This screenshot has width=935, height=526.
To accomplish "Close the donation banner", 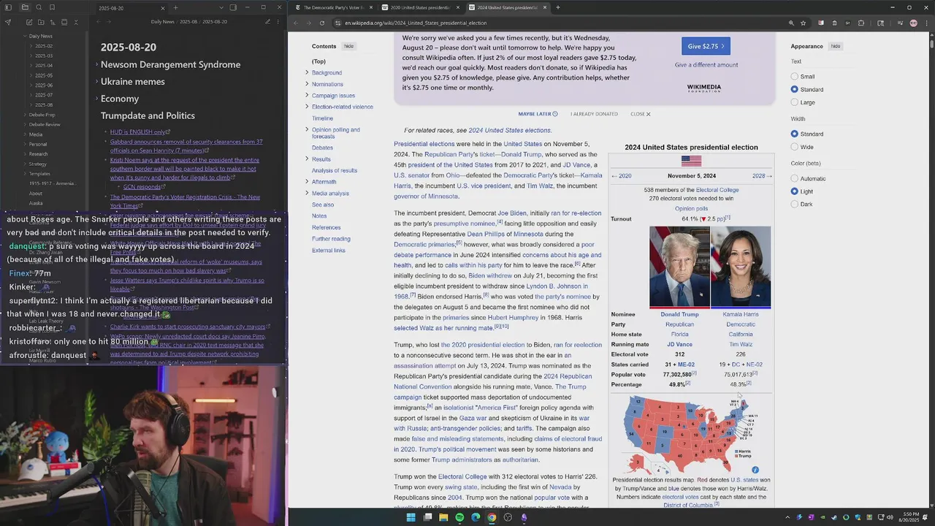I will pyautogui.click(x=640, y=114).
